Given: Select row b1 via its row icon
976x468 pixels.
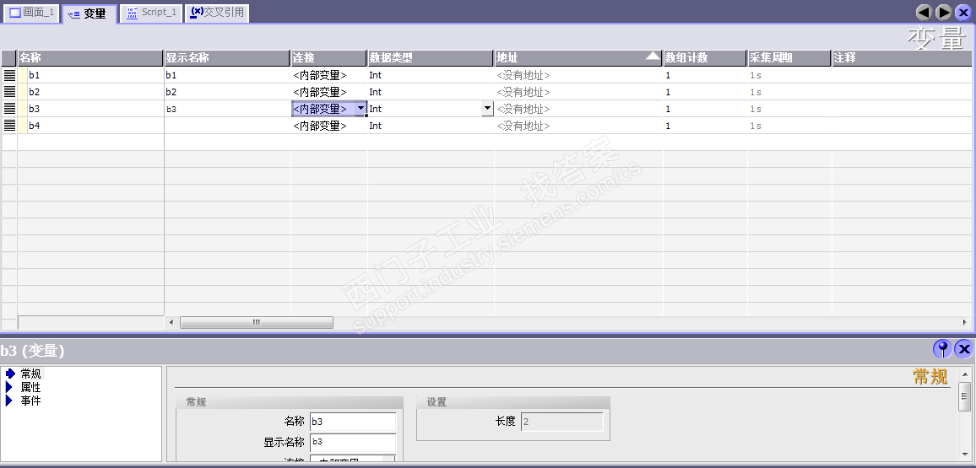Looking at the screenshot, I should click(9, 75).
